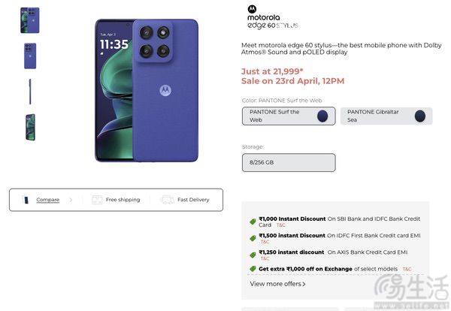Click the Fast Delivery truck icon
451x311 pixels.
pos(168,200)
